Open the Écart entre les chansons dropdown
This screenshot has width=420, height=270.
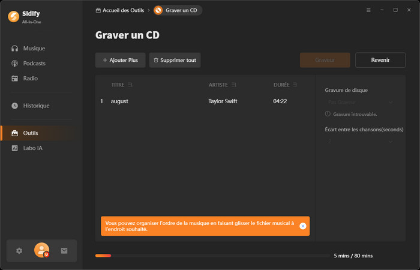coord(359,142)
